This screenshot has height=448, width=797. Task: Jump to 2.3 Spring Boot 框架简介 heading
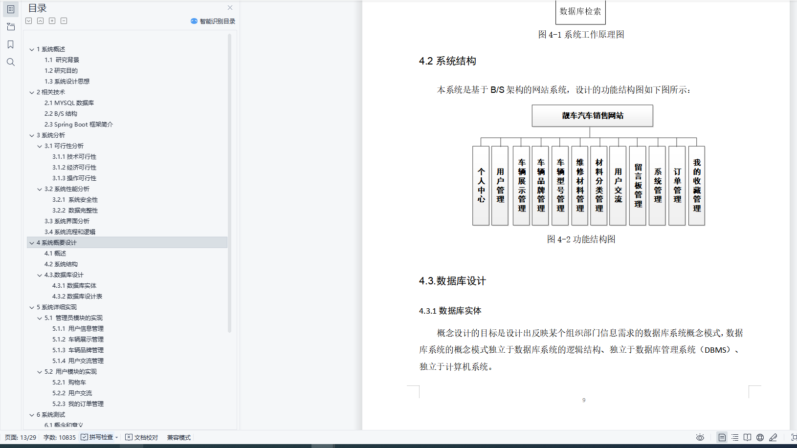(x=78, y=125)
